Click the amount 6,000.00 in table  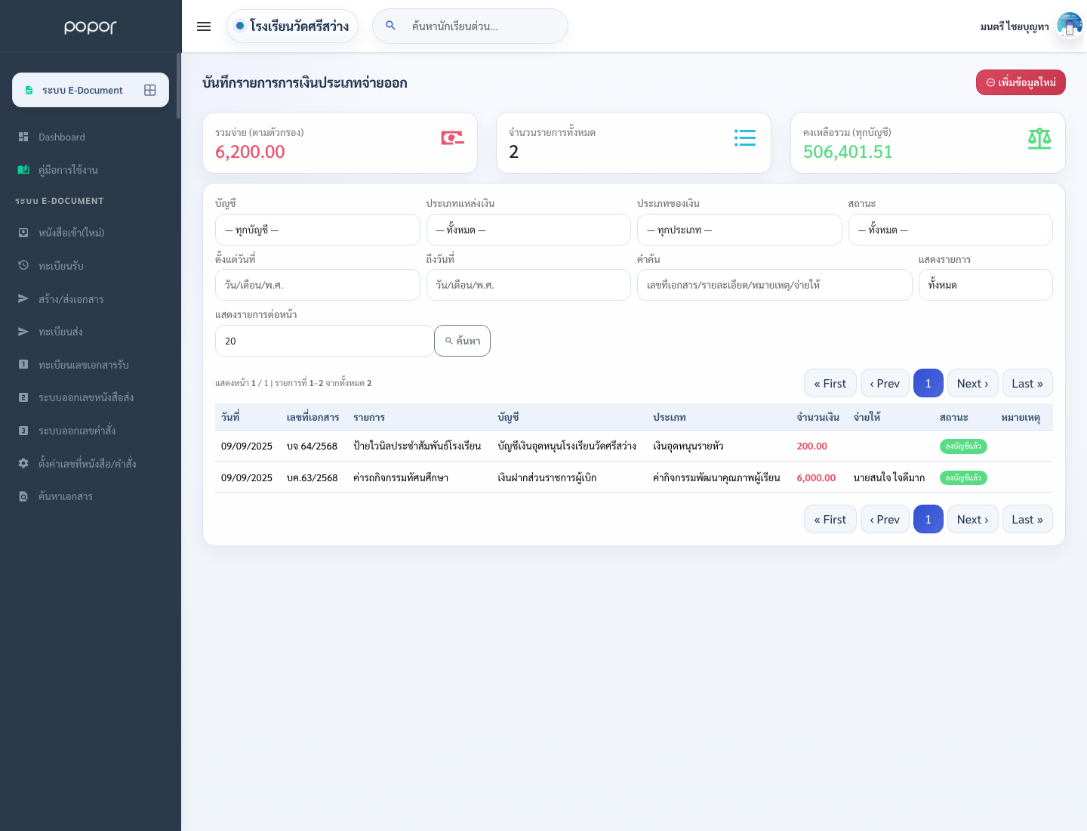(816, 477)
